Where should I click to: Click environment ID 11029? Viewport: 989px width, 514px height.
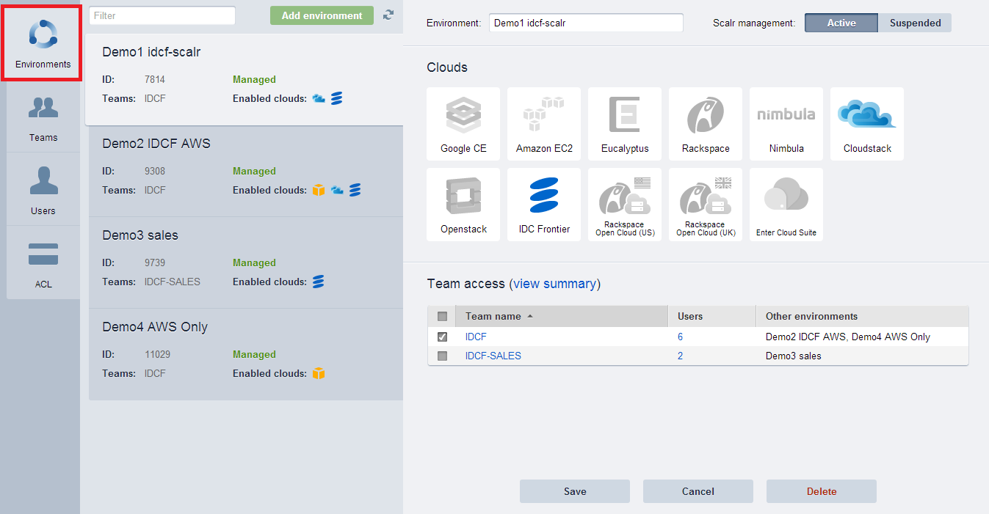[x=157, y=354]
